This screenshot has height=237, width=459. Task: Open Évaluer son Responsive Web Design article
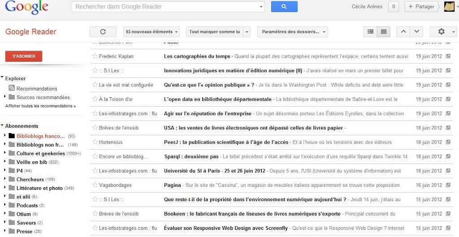pyautogui.click(x=226, y=228)
